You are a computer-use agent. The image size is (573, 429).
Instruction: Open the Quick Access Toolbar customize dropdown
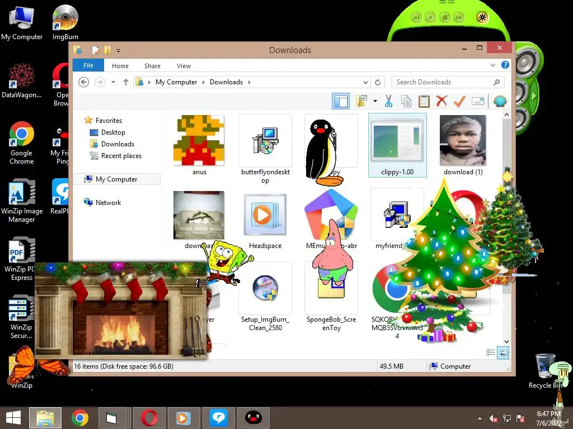pos(119,51)
